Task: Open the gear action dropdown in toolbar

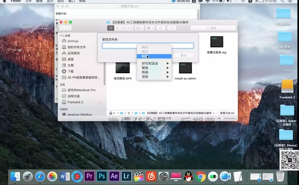Action: pos(150,28)
